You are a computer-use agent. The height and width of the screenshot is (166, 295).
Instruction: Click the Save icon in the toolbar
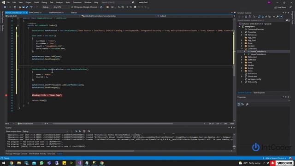click(x=24, y=7)
